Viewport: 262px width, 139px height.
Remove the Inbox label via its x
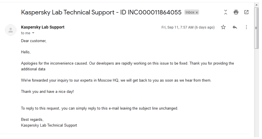click(197, 12)
